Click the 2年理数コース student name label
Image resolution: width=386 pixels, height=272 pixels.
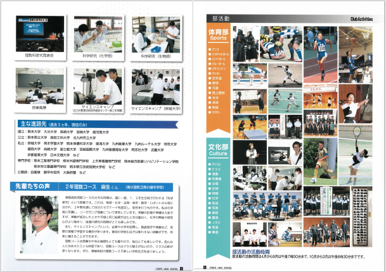point(101,186)
